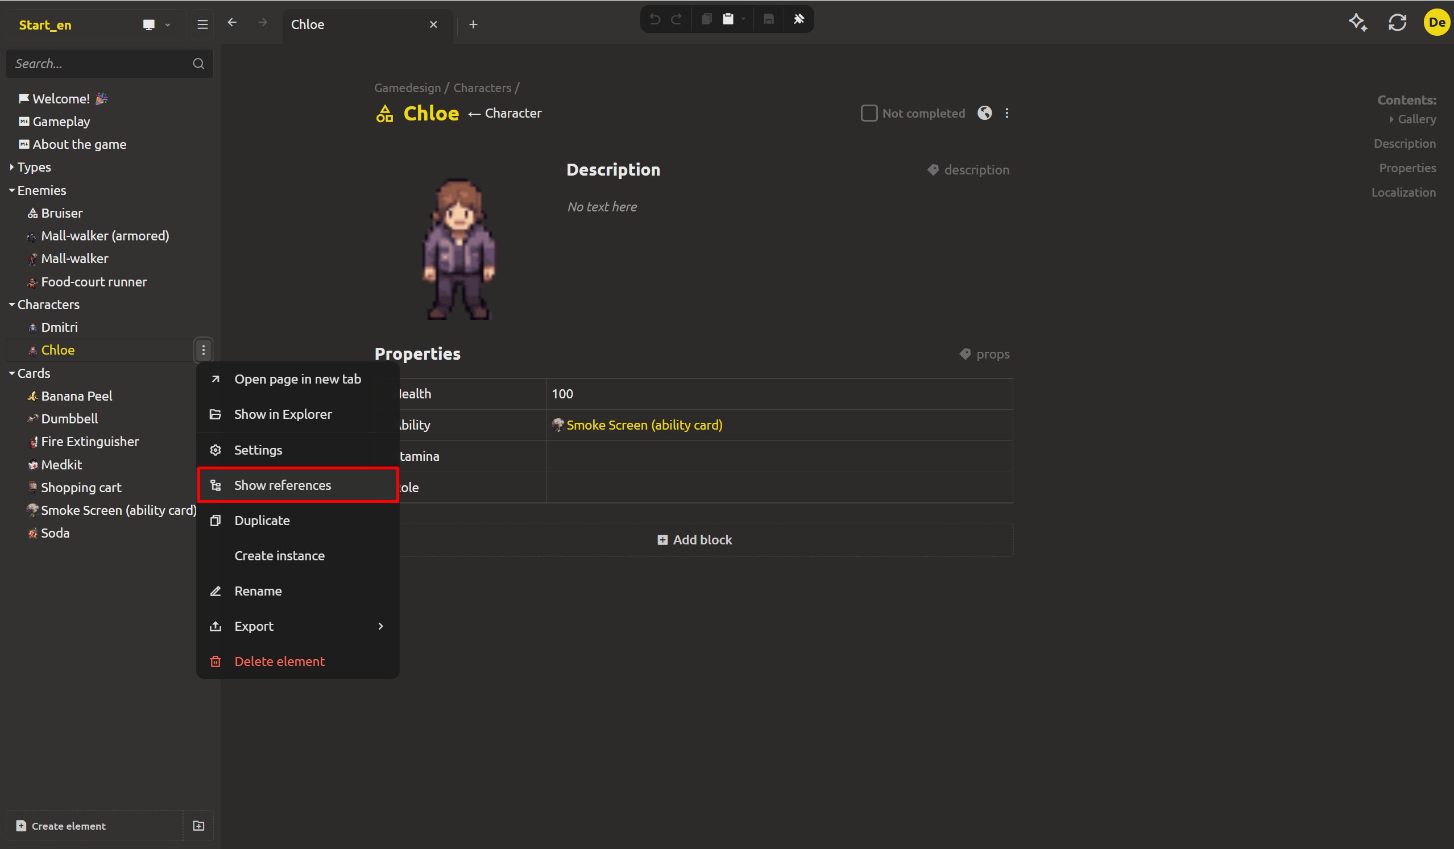
Task: Click the hamburger menu icon
Action: (x=202, y=25)
